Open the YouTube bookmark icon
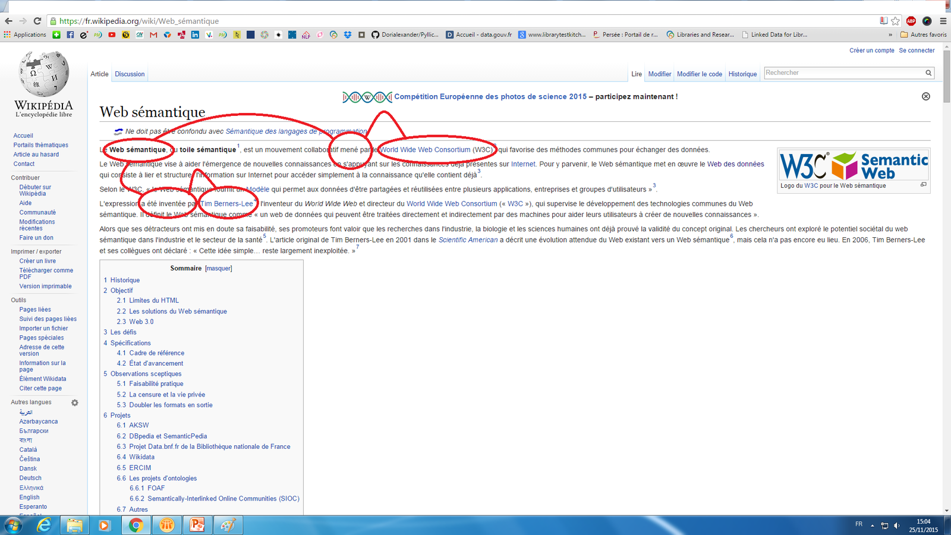Screen dimensions: 951x535 coord(112,34)
